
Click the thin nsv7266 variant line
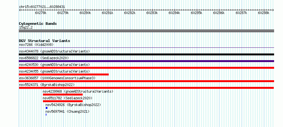[x=146, y=47]
